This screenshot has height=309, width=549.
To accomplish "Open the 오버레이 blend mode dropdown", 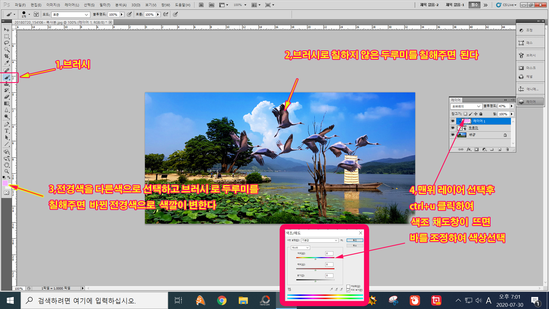I will [x=466, y=106].
